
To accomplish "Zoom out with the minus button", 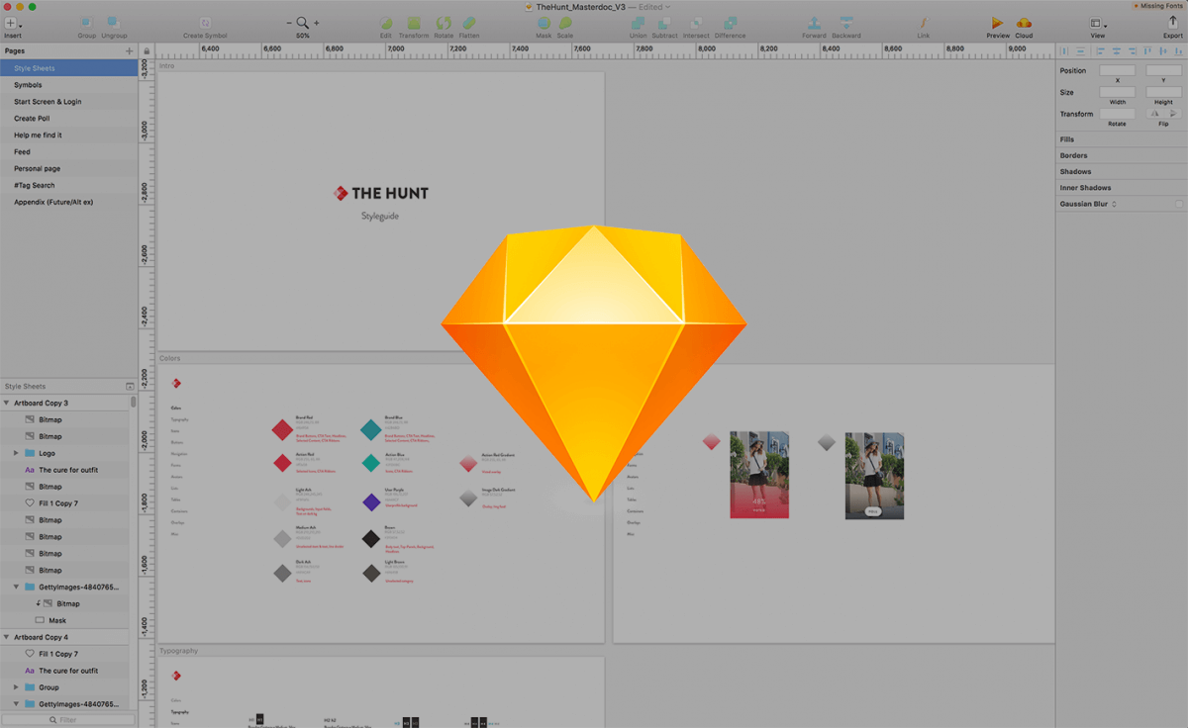I will [289, 23].
